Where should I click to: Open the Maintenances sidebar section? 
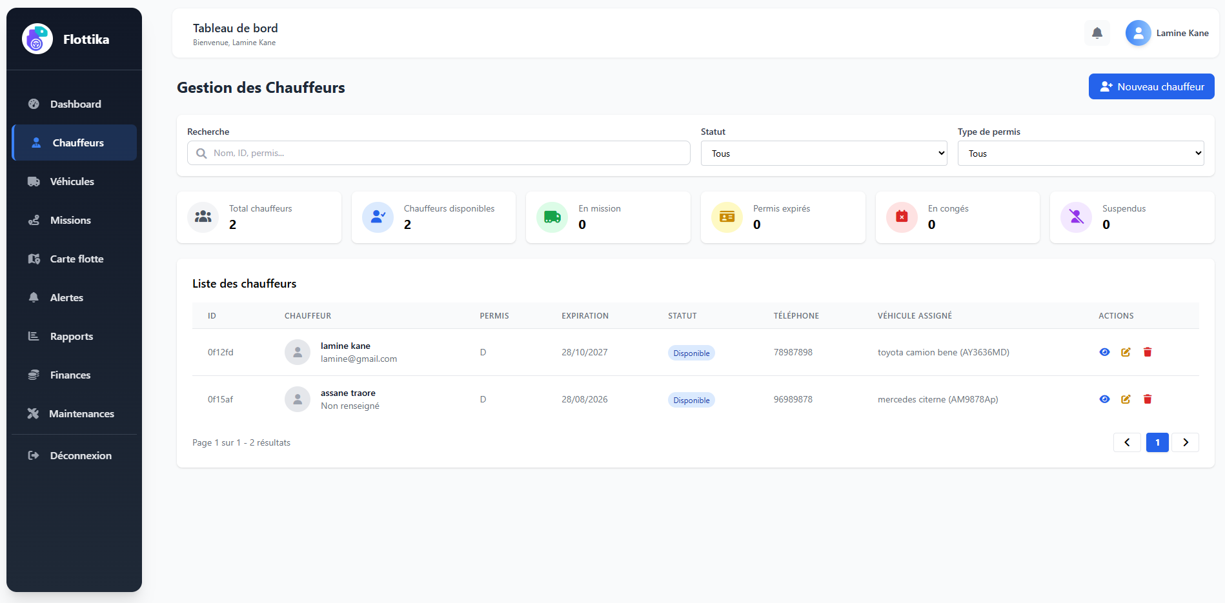[x=81, y=414]
